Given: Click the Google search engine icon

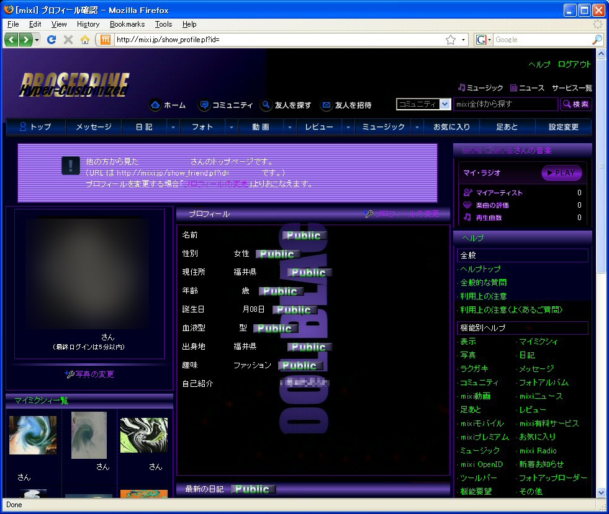Looking at the screenshot, I should pos(481,40).
